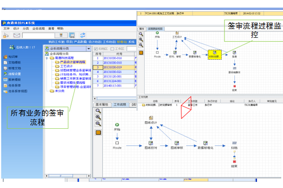Click the zoom-in magnifier in lower workflow panel
The image size is (283, 188).
point(98,117)
